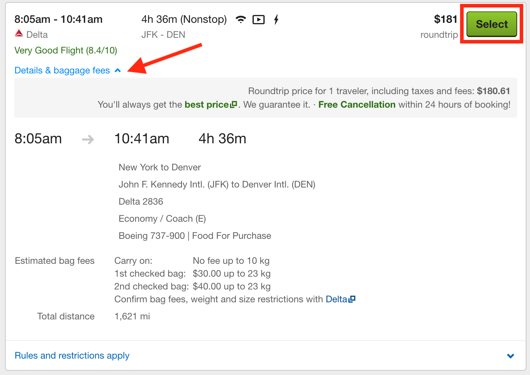530x375 pixels.
Task: Click the 4h 36m (Nonstop) duration text
Action: pyautogui.click(x=184, y=20)
